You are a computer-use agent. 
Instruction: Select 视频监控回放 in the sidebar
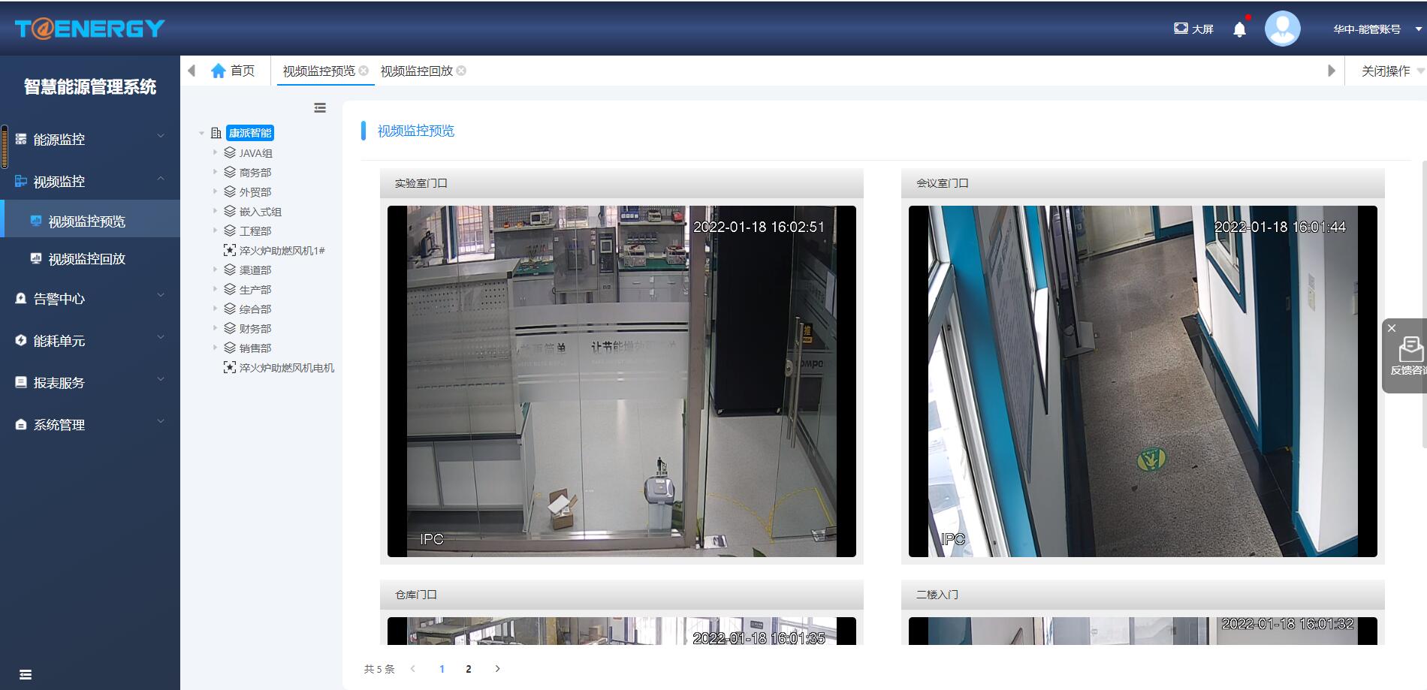[x=90, y=258]
